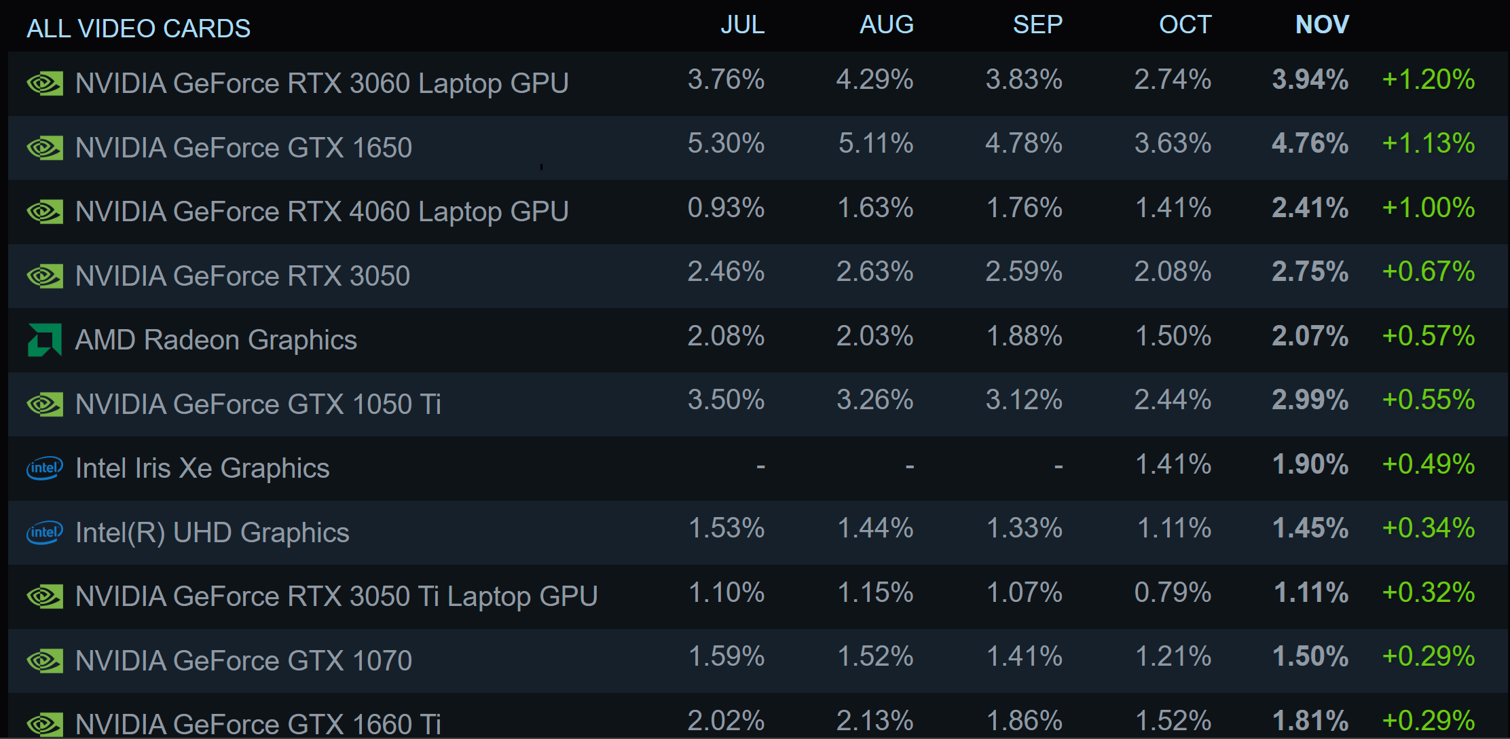Image resolution: width=1510 pixels, height=739 pixels.
Task: Click the +1.20% change for RTX 3060 Laptop
Action: [1428, 80]
